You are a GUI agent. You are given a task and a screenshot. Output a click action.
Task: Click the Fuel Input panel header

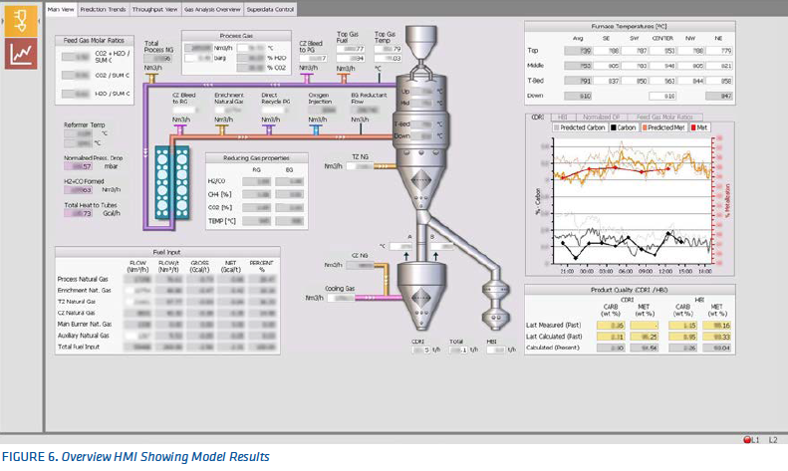pyautogui.click(x=167, y=252)
